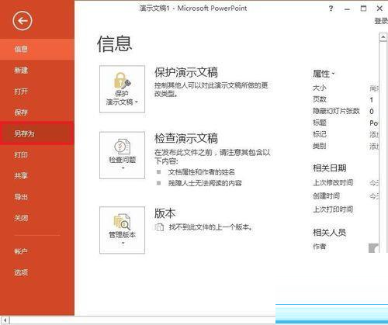Open 导出 in the sidebar
The width and height of the screenshot is (388, 325).
click(37, 197)
